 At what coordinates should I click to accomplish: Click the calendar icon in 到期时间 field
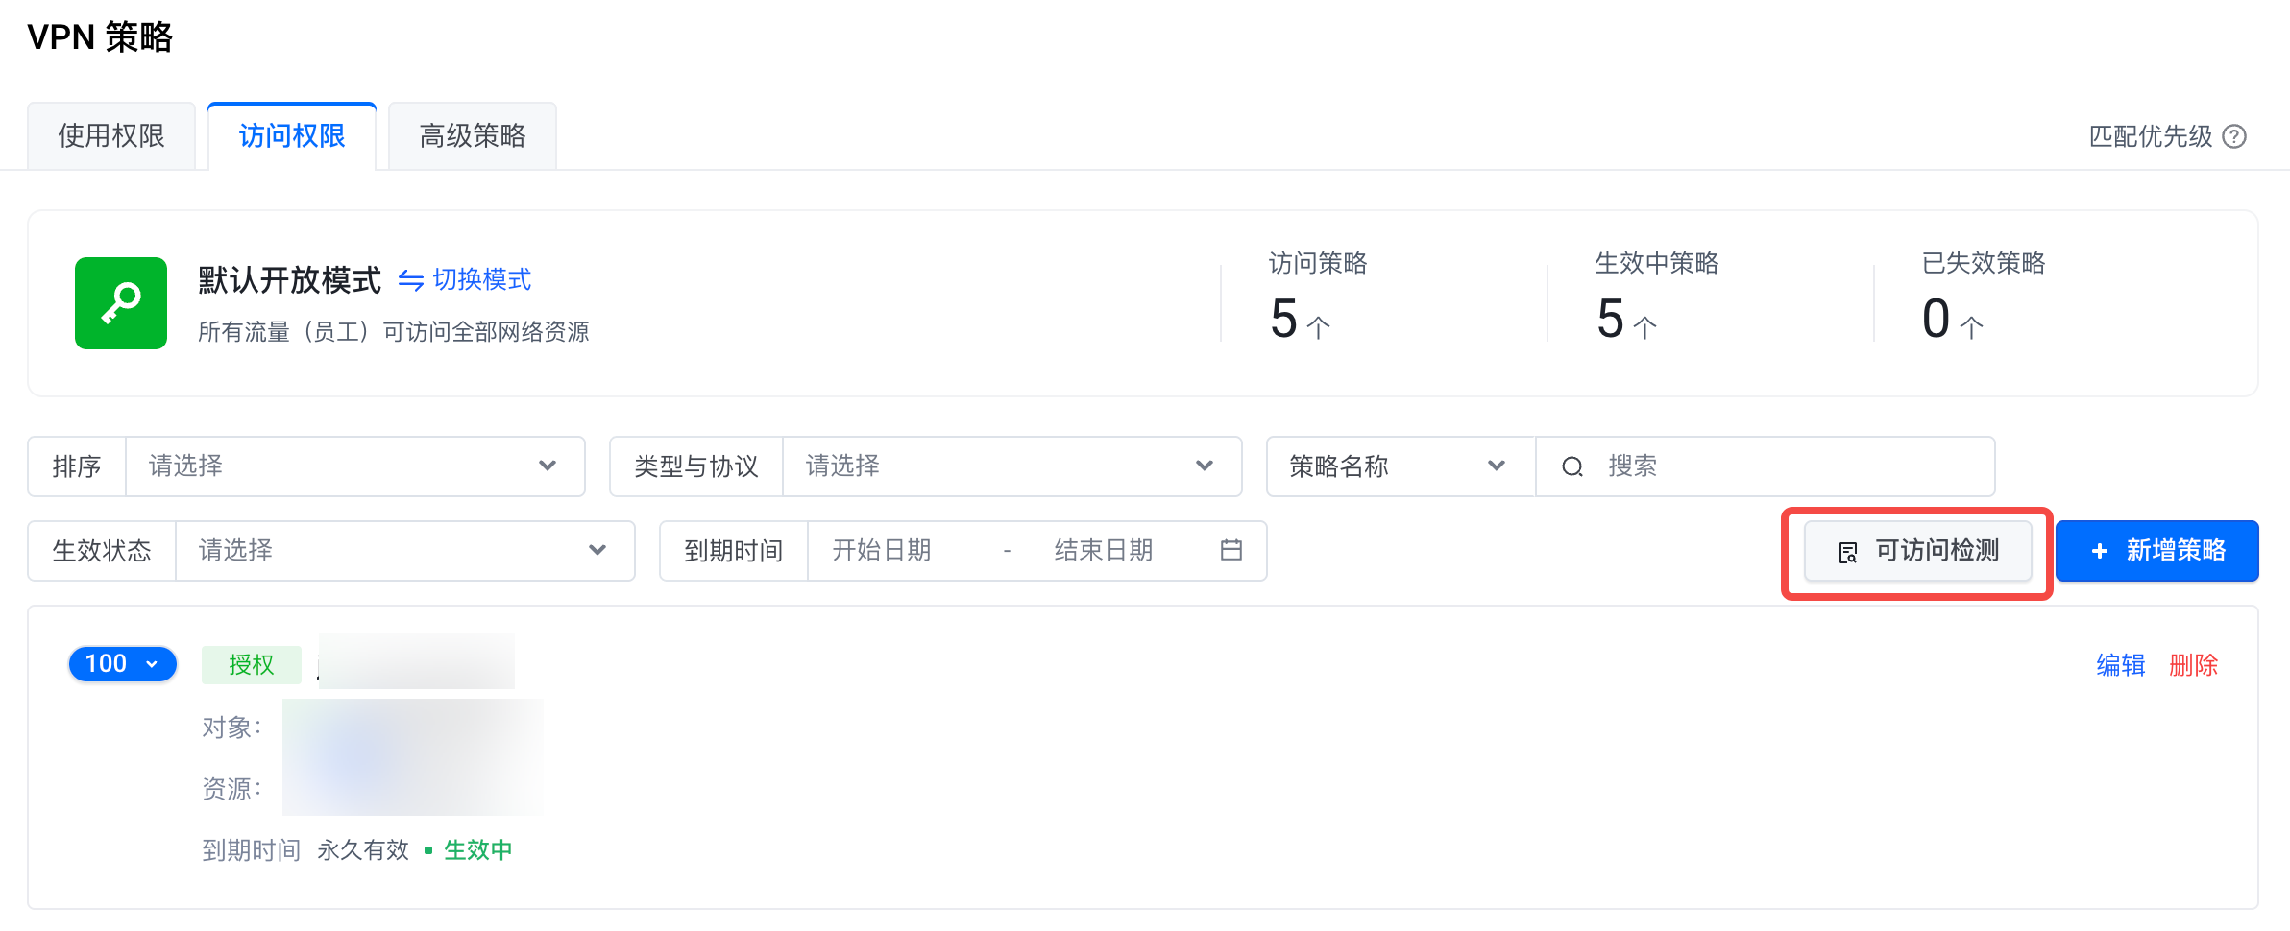click(x=1231, y=550)
